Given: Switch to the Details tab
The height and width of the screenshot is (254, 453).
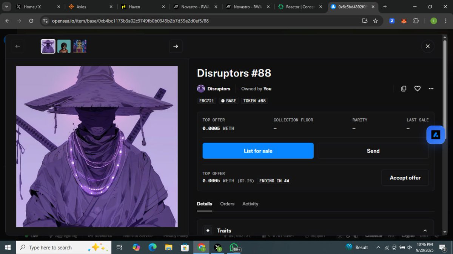Looking at the screenshot, I should point(204,204).
